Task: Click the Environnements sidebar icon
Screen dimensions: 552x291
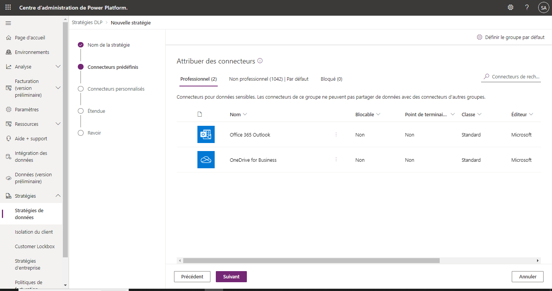Action: click(8, 52)
